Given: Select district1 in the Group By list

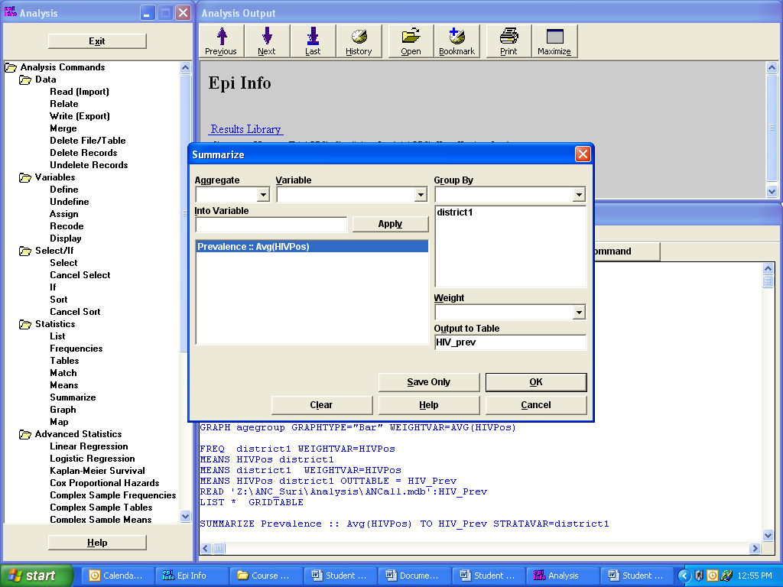Looking at the screenshot, I should [455, 212].
